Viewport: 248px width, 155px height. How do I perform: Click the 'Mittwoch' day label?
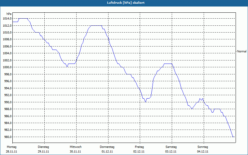click(76, 147)
